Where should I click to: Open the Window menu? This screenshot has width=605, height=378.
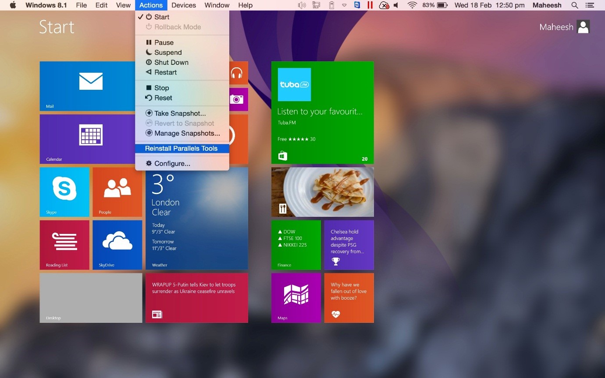217,5
